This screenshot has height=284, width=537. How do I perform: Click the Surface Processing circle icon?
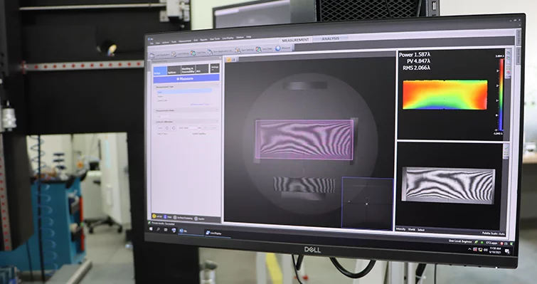(175, 218)
